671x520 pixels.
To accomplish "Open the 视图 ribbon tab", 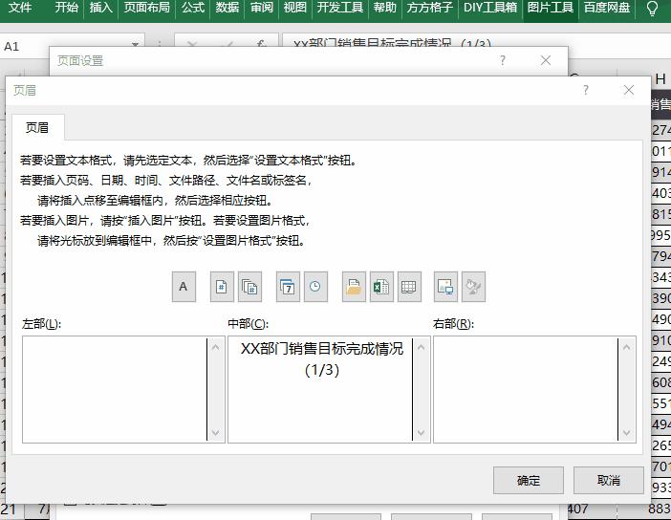I will [294, 8].
